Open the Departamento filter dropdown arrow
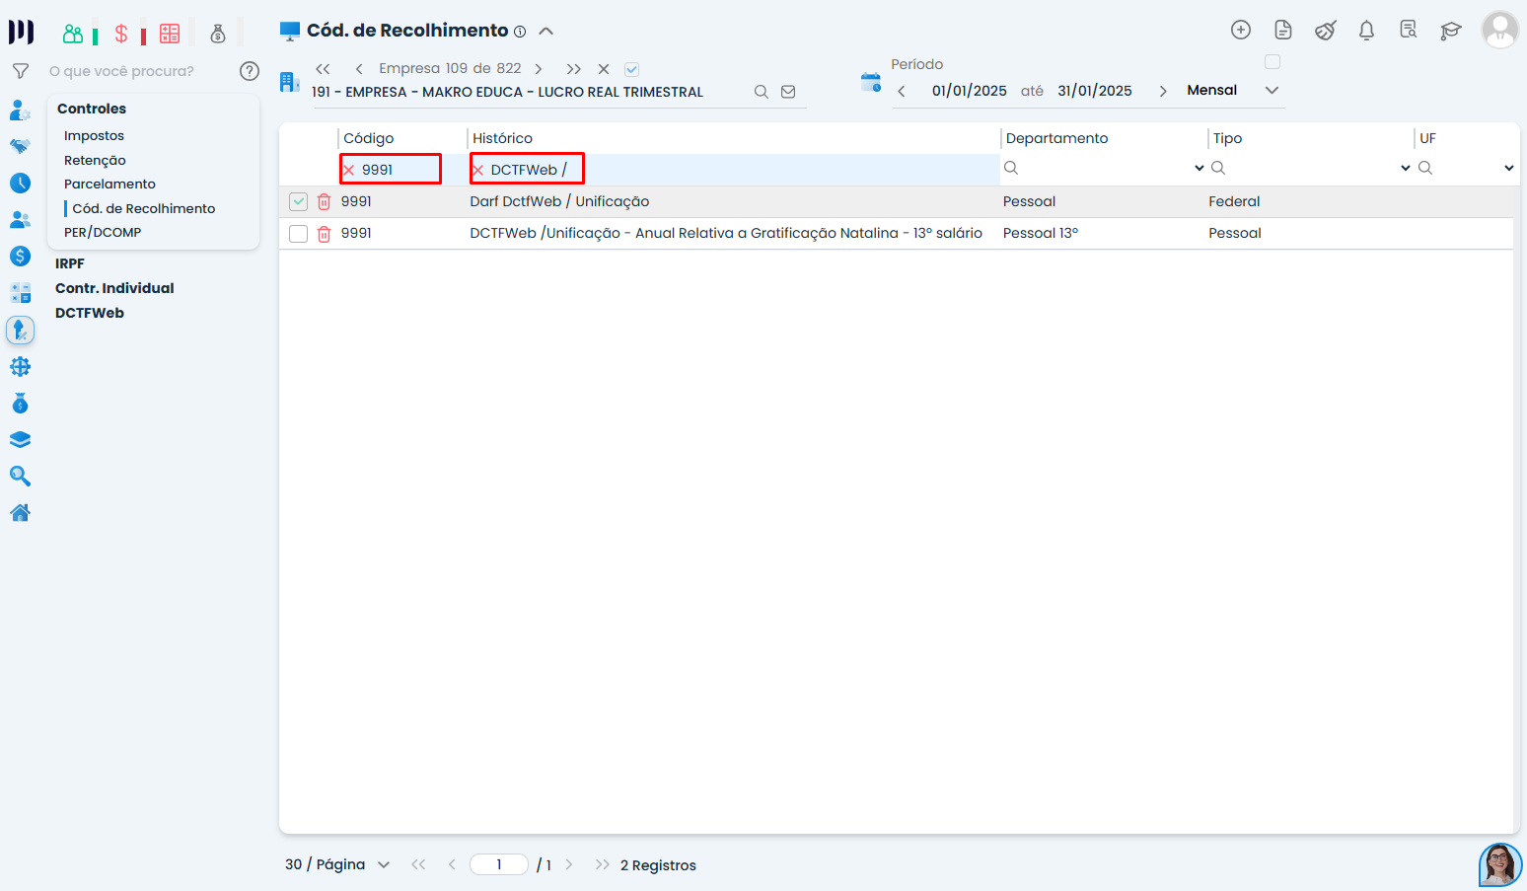This screenshot has width=1527, height=891. pos(1200,169)
